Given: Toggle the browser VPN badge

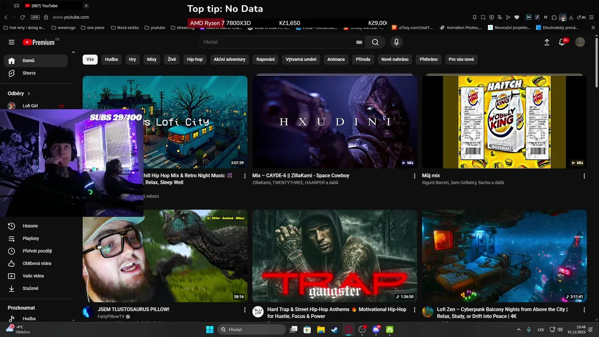Looking at the screenshot, I should (35, 17).
